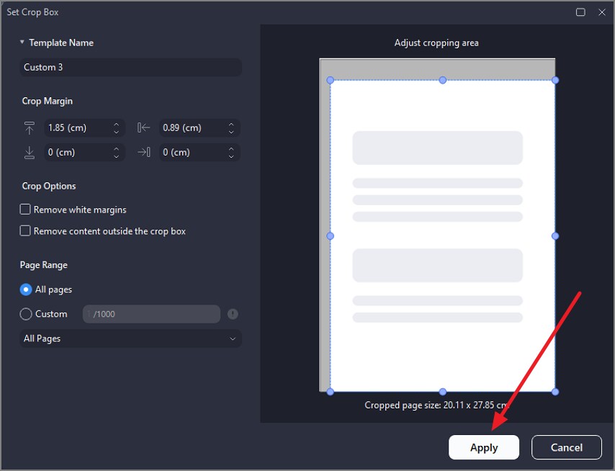The height and width of the screenshot is (471, 615).
Task: Click the warning icon beside the custom range field
Action: [231, 314]
